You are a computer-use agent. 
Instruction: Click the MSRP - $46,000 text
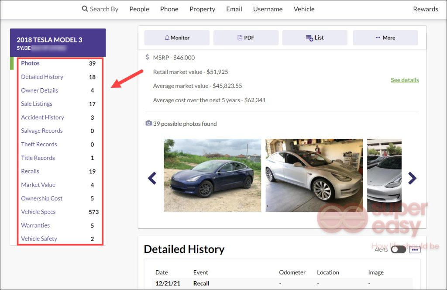pos(174,58)
